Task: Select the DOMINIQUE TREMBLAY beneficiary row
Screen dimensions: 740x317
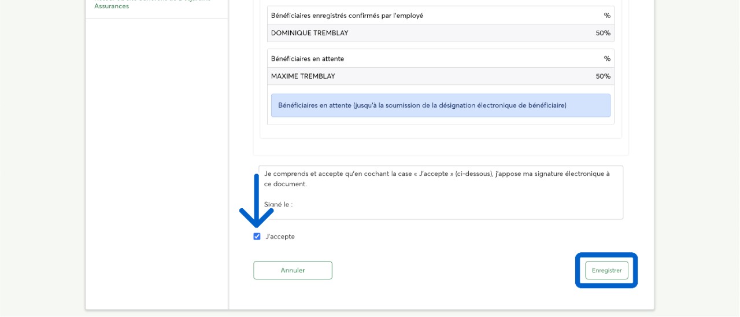Action: tap(310, 33)
